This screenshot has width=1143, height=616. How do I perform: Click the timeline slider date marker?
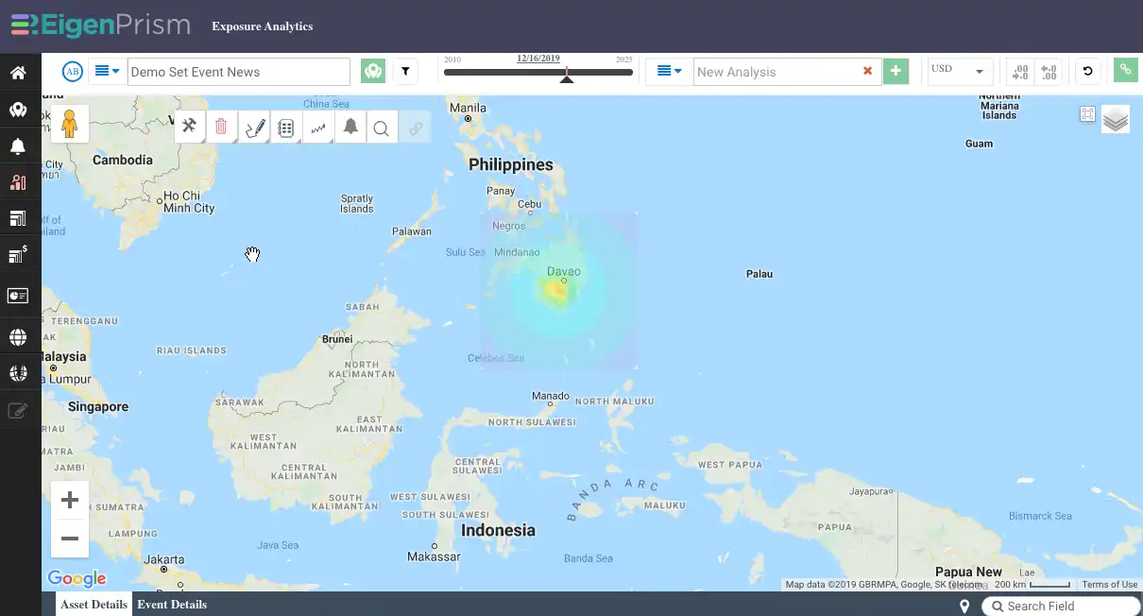[x=567, y=76]
